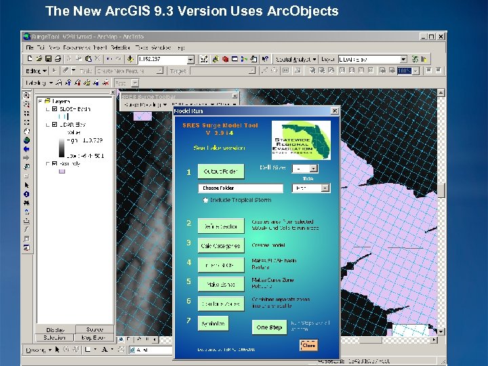Create a new map document
488x366 pixels.
coord(30,58)
